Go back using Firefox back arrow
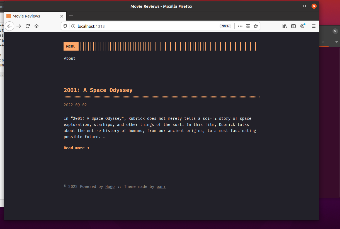The height and width of the screenshot is (229, 340). point(9,26)
